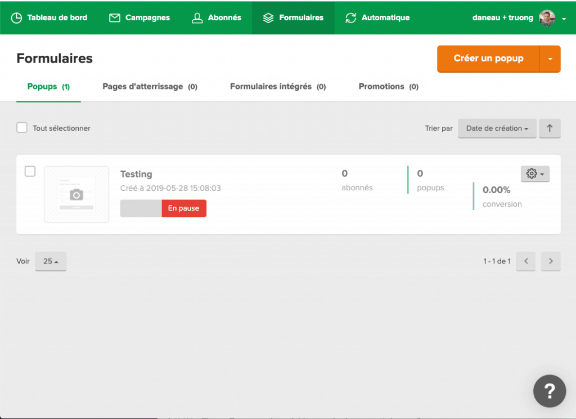Switch to the Pages d'atterrissage tab

(149, 87)
